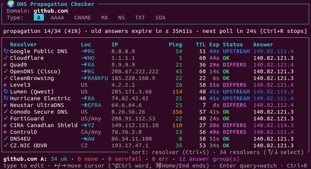Click 'propagation 14/34 (41%)' status text
Image resolution: width=311 pixels, height=169 pixels.
coord(42,31)
